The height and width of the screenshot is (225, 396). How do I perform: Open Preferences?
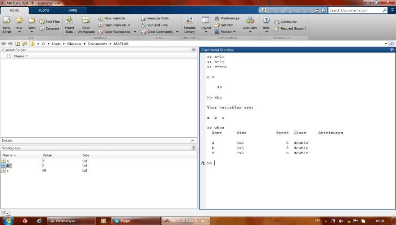coord(227,18)
